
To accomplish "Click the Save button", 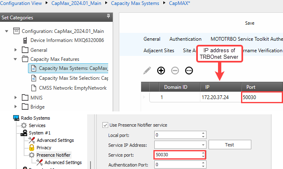I will point(250,23).
